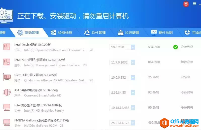Click the Intel MEI管理引擎驱动11.7.0.1032版 title
This screenshot has width=201, height=130.
click(39, 60)
